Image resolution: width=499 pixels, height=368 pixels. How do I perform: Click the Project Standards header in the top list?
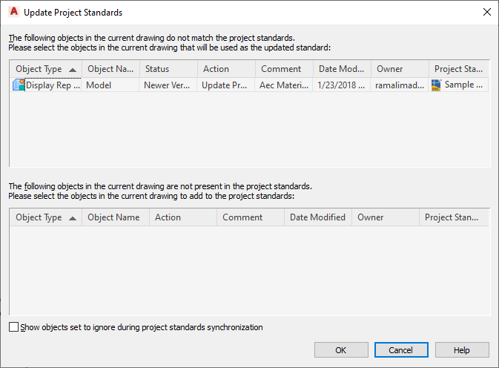click(458, 69)
